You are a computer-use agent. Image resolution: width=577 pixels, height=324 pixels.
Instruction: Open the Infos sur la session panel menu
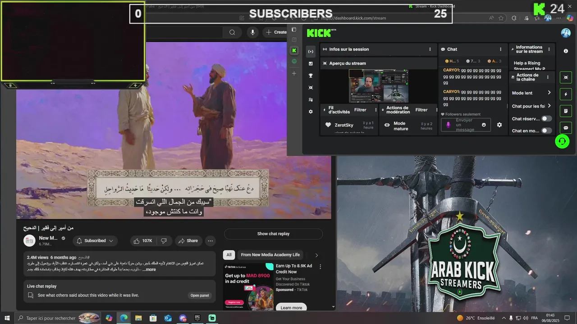430,49
